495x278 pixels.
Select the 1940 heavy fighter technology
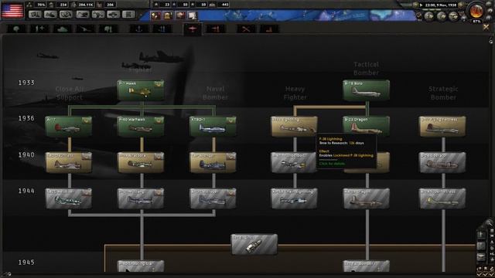[294, 163]
